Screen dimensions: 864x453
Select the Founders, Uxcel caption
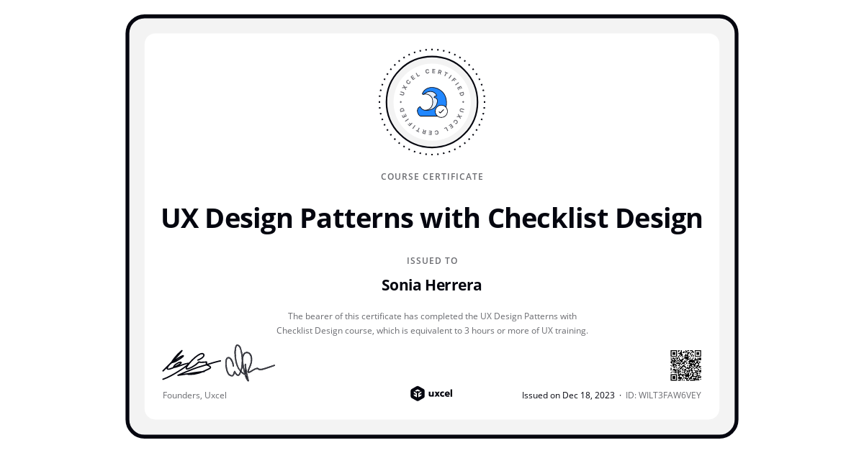[x=194, y=395]
